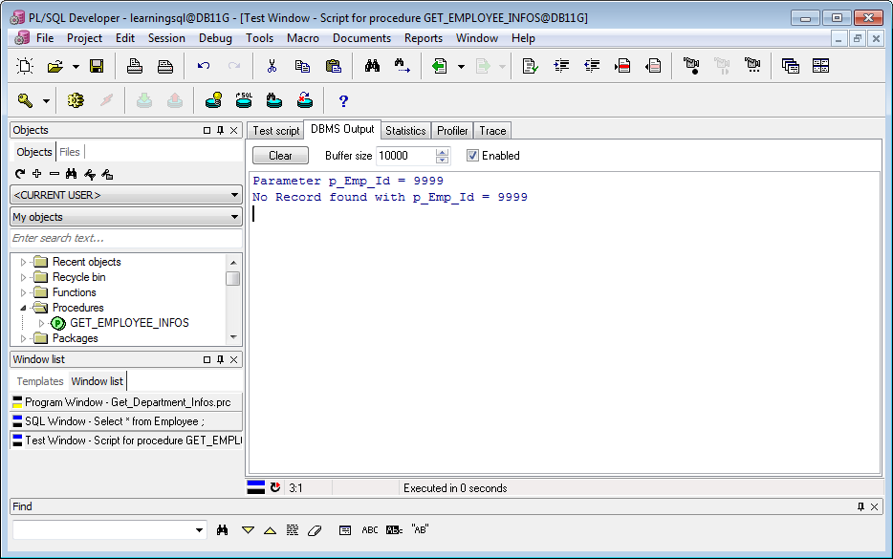Click the Execute gear icon
Image resolution: width=893 pixels, height=559 pixels.
(x=76, y=100)
